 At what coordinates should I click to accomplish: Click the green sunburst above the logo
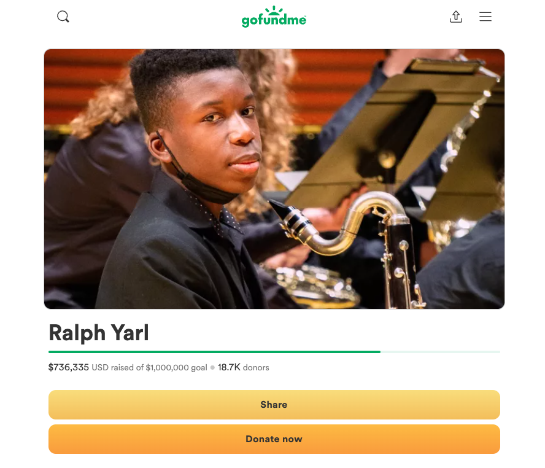coord(274,10)
